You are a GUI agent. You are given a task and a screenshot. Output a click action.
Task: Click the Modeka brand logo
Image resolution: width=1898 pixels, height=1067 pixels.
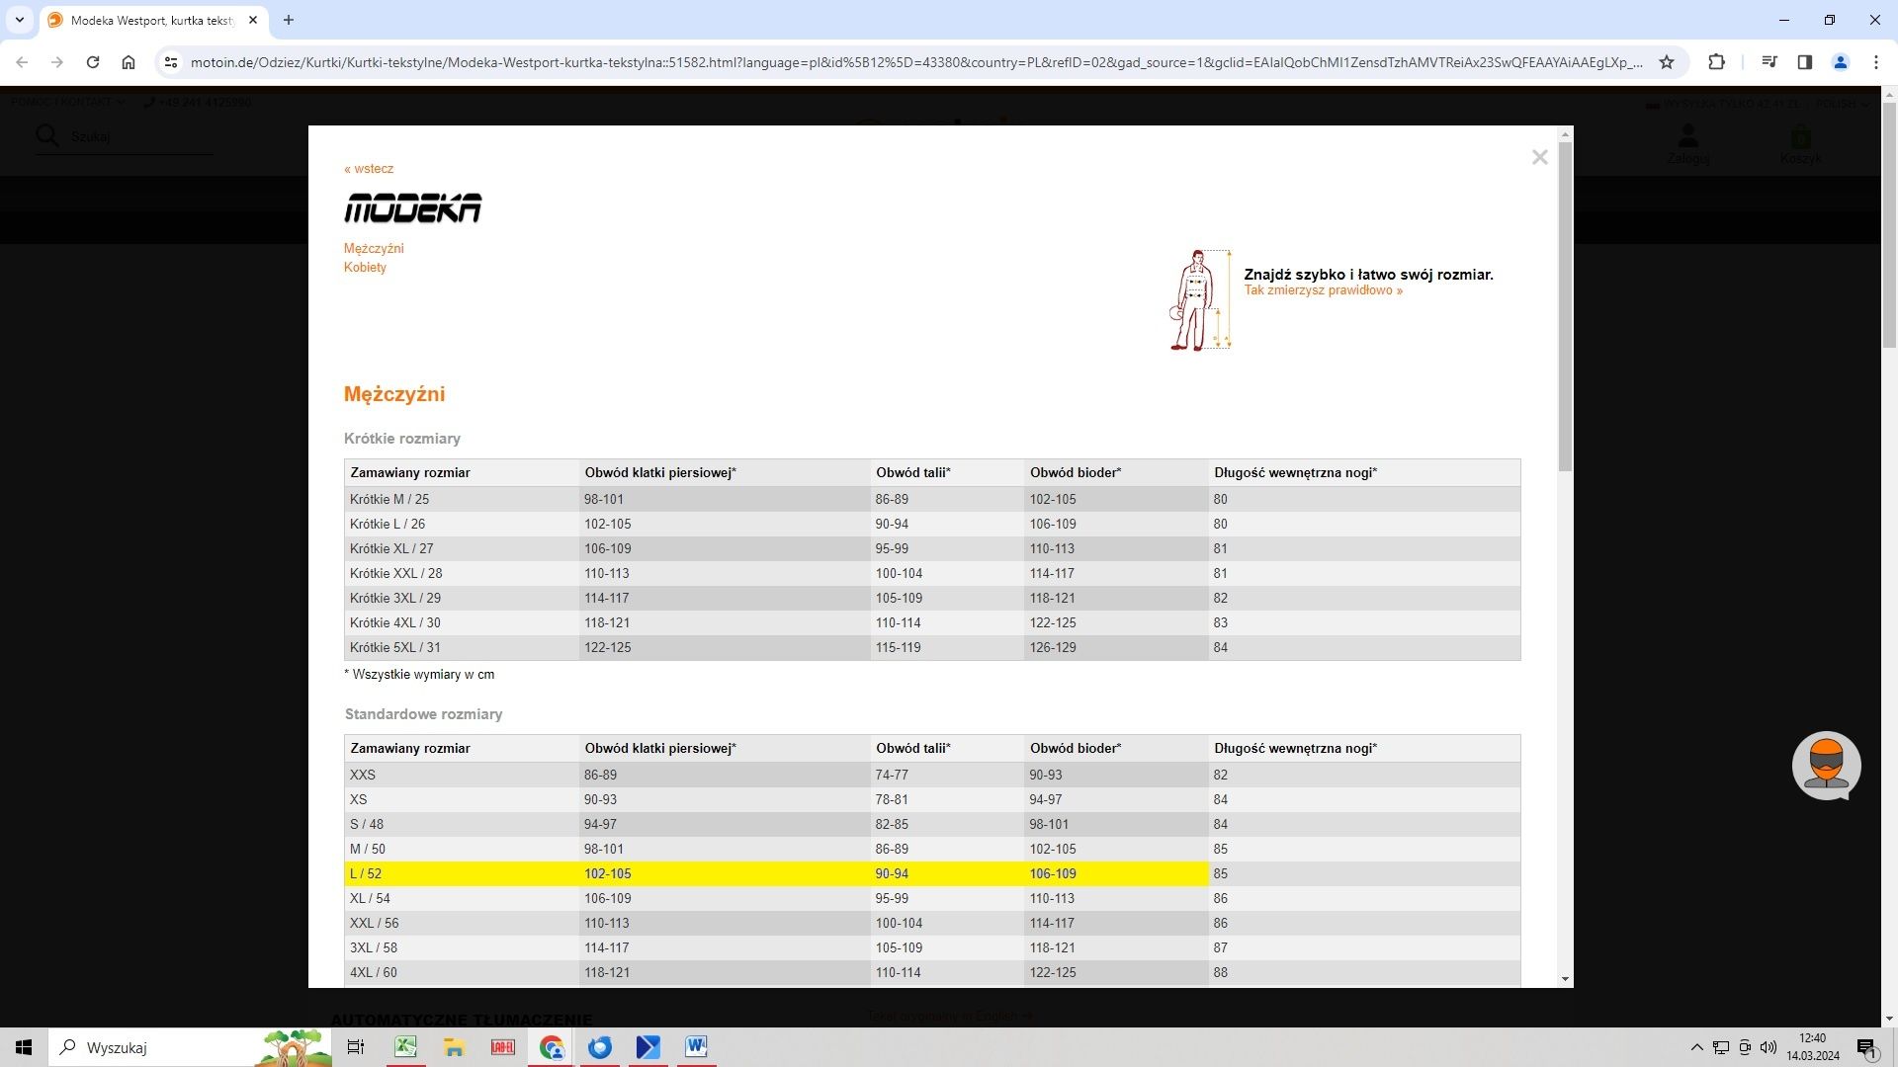point(412,208)
